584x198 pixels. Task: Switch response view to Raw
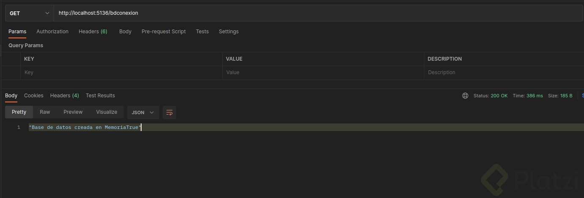pos(45,112)
